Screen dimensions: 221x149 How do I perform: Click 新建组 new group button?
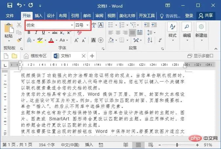(201, 33)
